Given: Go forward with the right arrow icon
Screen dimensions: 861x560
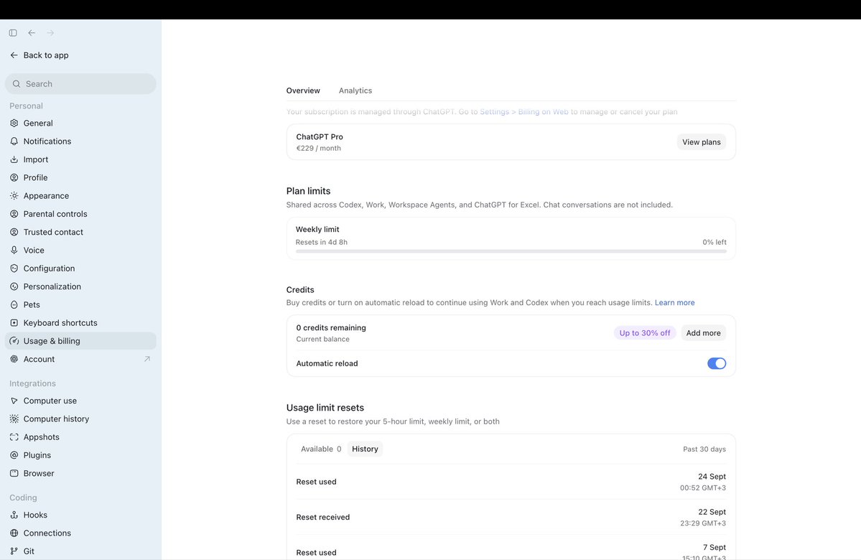Looking at the screenshot, I should (x=50, y=33).
